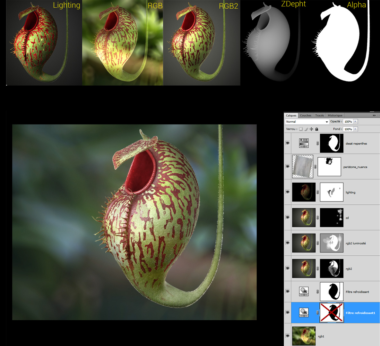Click the mask link icon on rgb2 layer
The width and height of the screenshot is (380, 346).
tap(317, 268)
